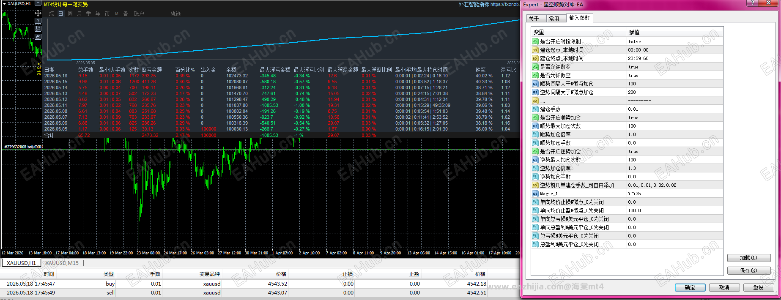781x300 pixels.
Task: Select the 日 period in the statistics panel
Action: tap(60, 14)
